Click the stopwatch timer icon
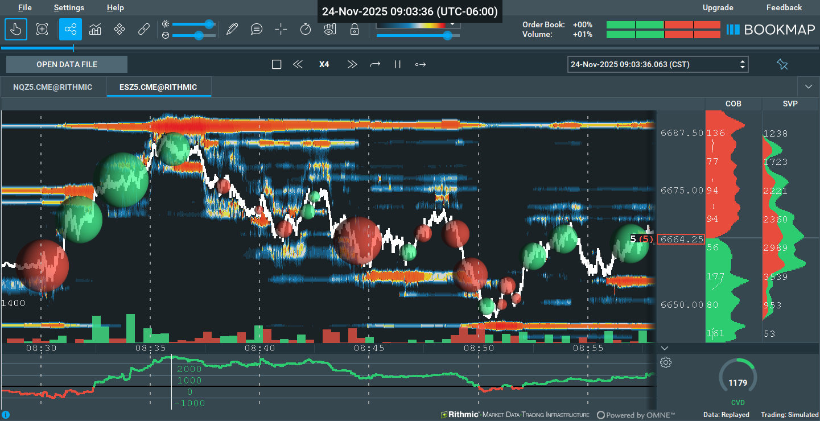The width and height of the screenshot is (820, 421). coord(306,29)
